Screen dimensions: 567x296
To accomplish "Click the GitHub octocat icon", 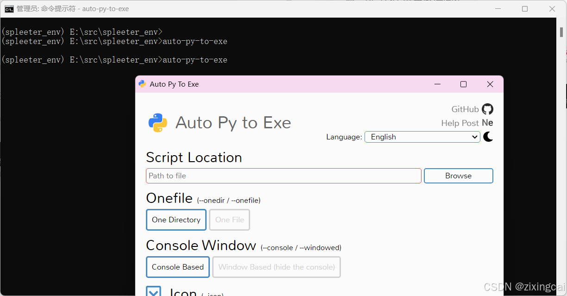I will click(x=487, y=109).
